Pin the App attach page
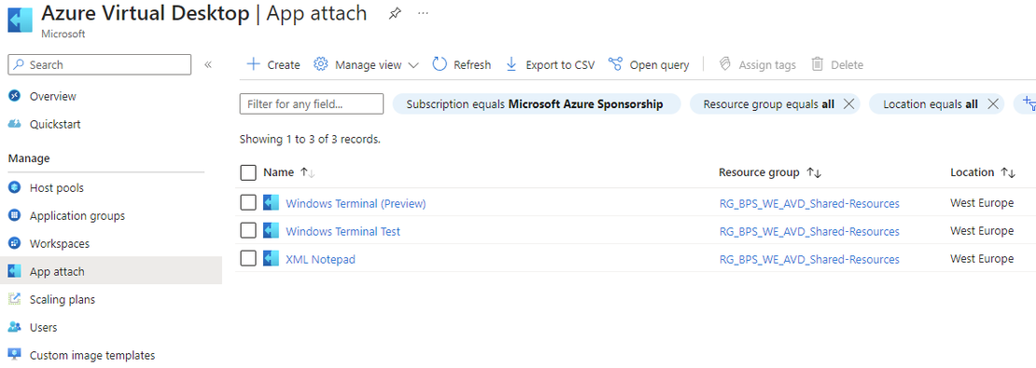 pyautogui.click(x=395, y=14)
